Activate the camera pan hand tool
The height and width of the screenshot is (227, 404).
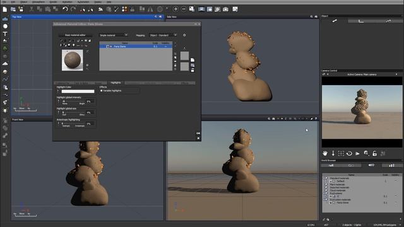pyautogui.click(x=325, y=153)
